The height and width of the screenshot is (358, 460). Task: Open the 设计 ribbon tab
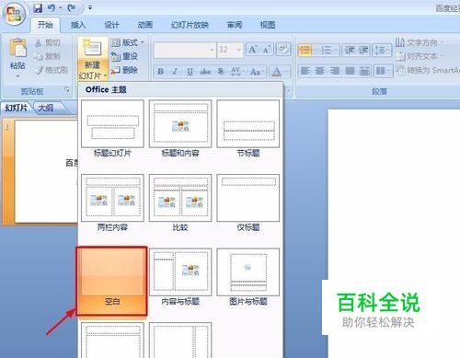[x=111, y=25]
